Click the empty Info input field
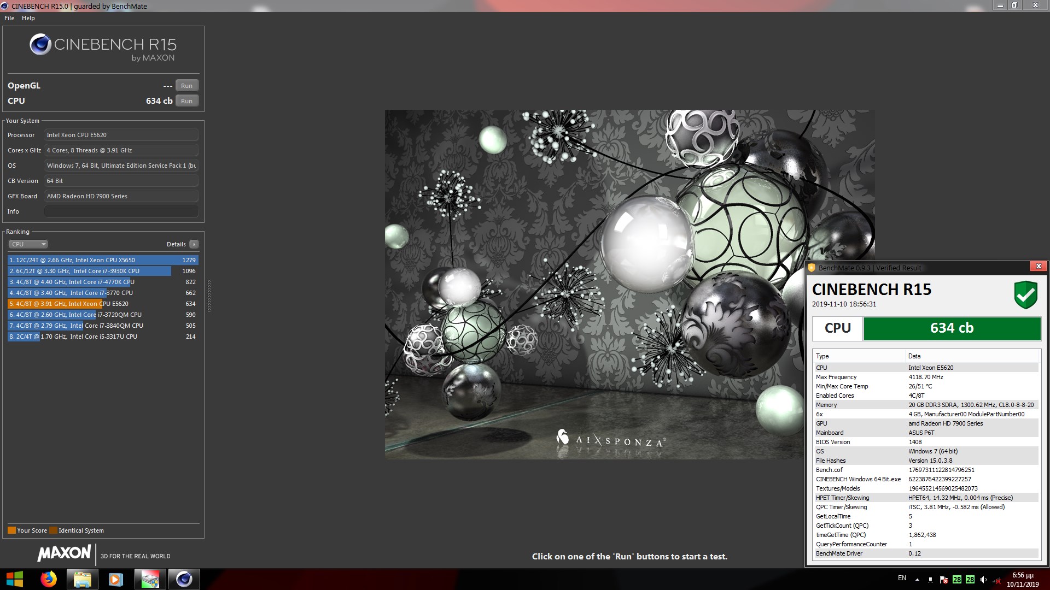This screenshot has height=590, width=1050. (121, 211)
